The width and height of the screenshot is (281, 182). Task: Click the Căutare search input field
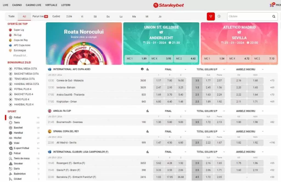[x=250, y=16]
